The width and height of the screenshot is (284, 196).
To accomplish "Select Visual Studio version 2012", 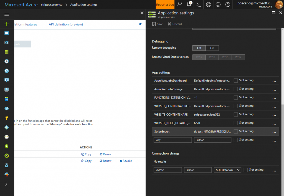I will [199, 57].
